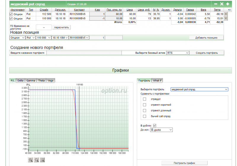
Task: Click the zoom-to-area icon below chart
Action: pyautogui.click(x=42, y=160)
